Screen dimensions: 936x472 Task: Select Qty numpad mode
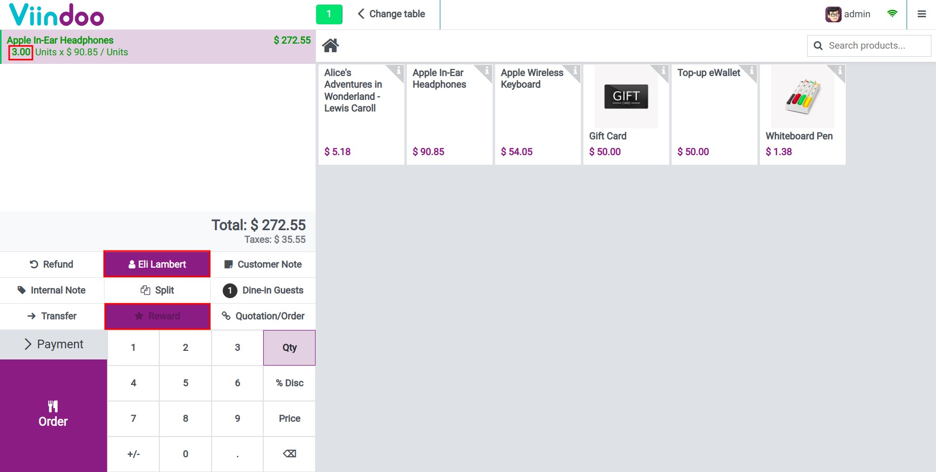tap(289, 348)
